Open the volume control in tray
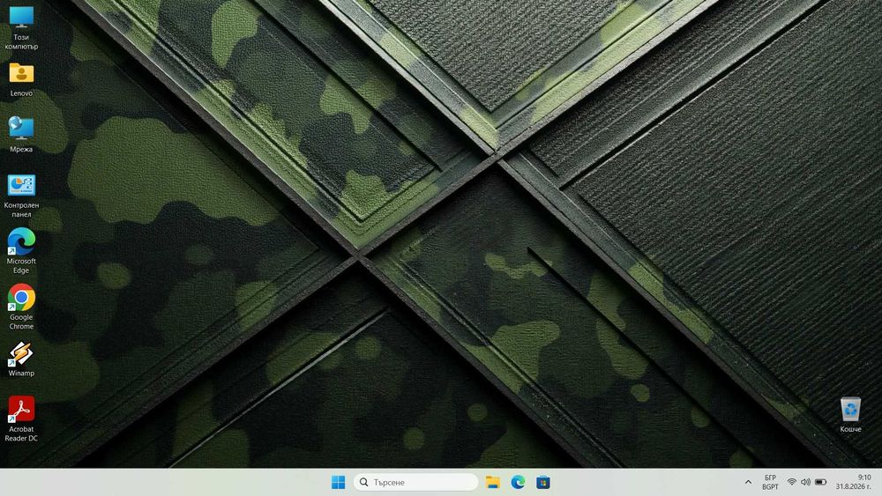The height and width of the screenshot is (496, 882). pyautogui.click(x=805, y=482)
